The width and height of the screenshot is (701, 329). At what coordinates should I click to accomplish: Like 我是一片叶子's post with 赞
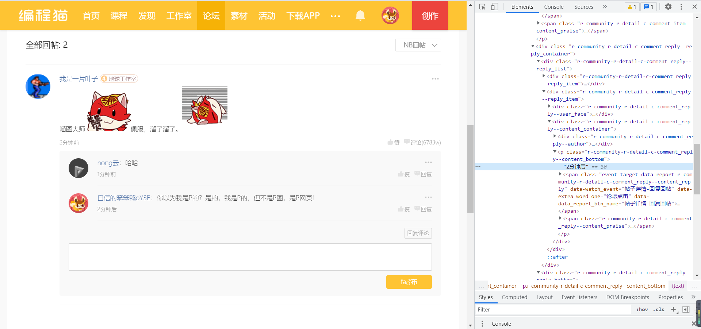(x=394, y=142)
